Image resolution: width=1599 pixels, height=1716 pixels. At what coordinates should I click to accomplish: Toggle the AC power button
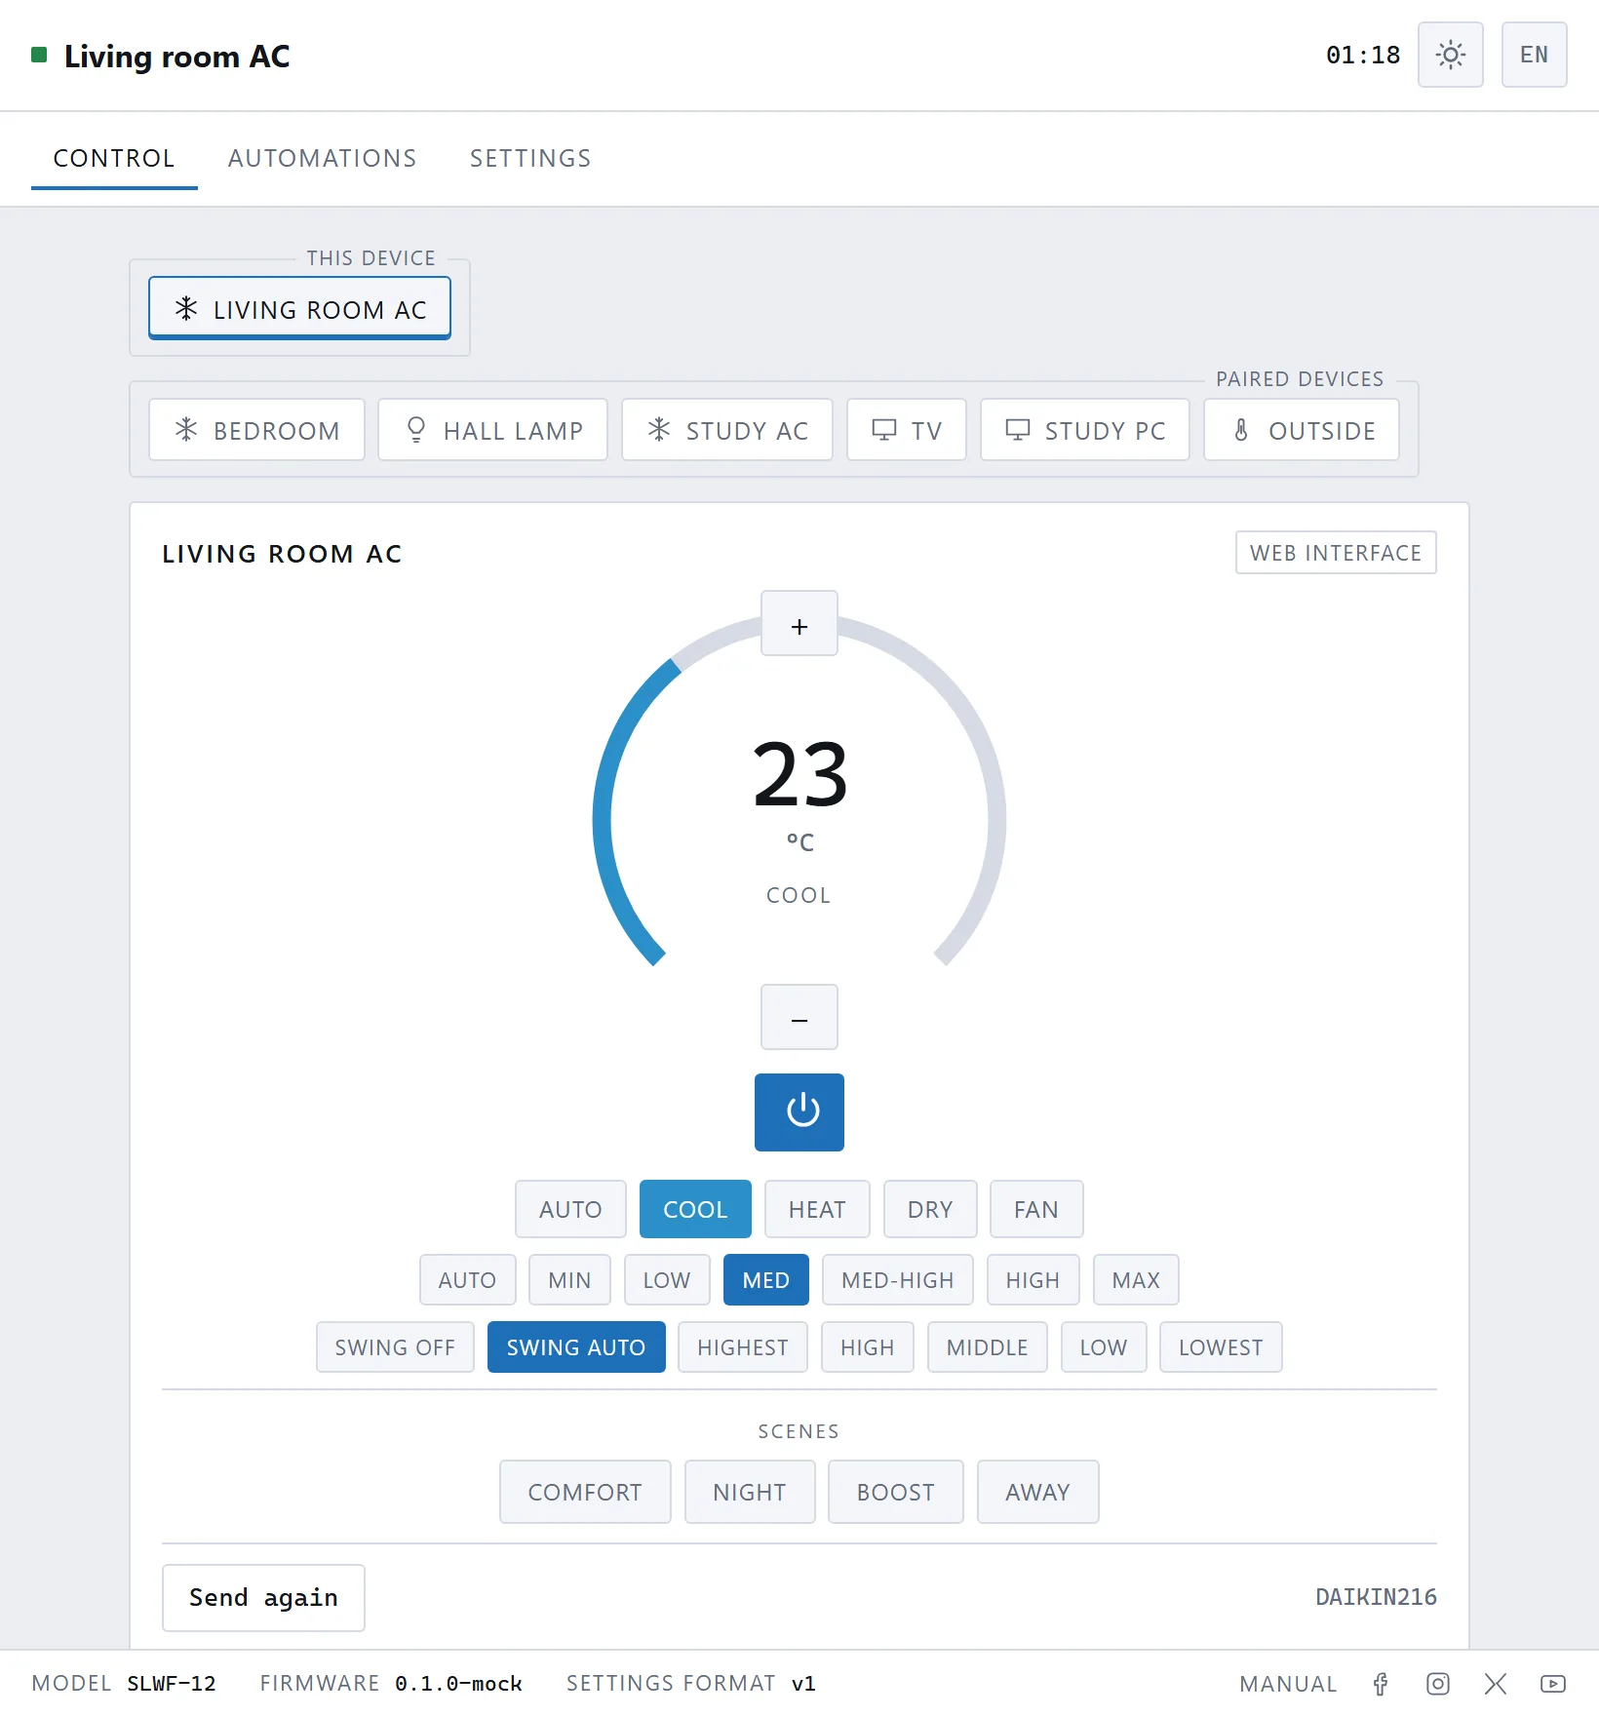[x=799, y=1111]
